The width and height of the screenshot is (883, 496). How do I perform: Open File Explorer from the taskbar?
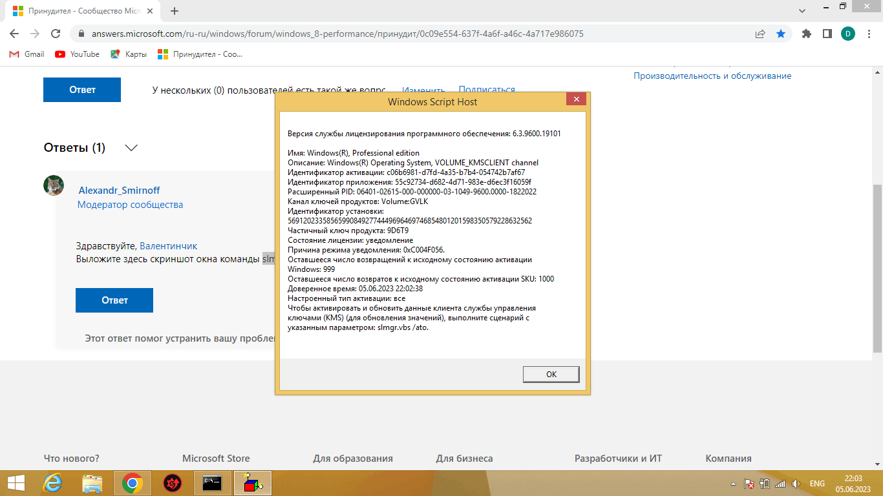tap(92, 482)
